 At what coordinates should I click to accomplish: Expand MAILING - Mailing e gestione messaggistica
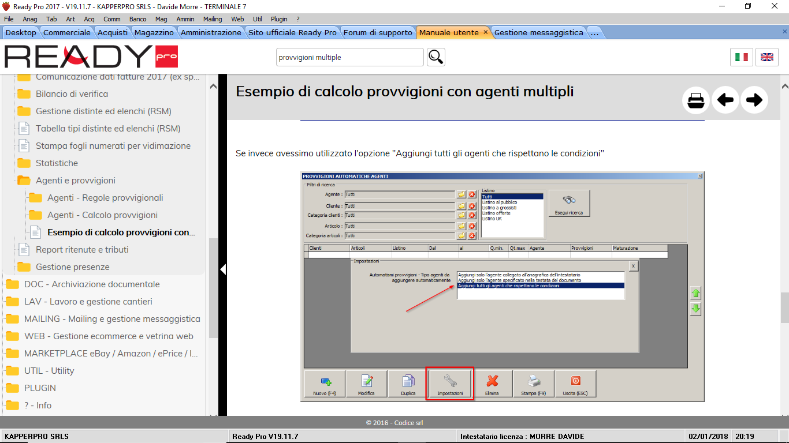(x=112, y=319)
